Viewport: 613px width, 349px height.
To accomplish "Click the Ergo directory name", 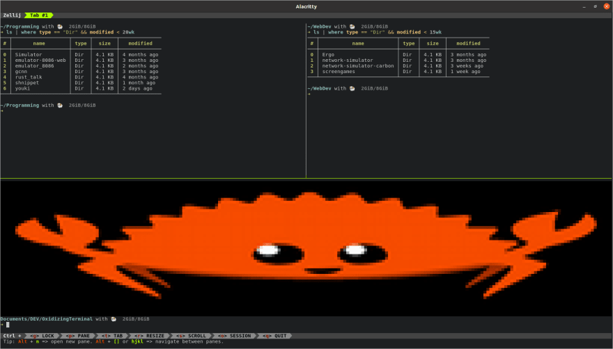I will (x=328, y=55).
